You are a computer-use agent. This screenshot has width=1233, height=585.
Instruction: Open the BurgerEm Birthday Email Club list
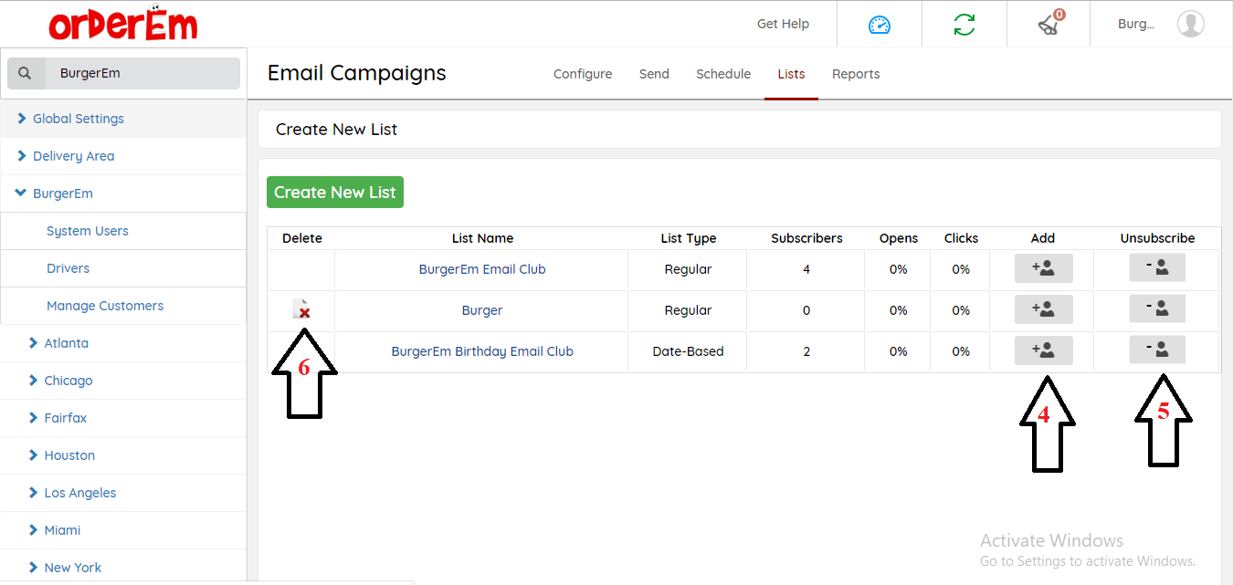(482, 351)
